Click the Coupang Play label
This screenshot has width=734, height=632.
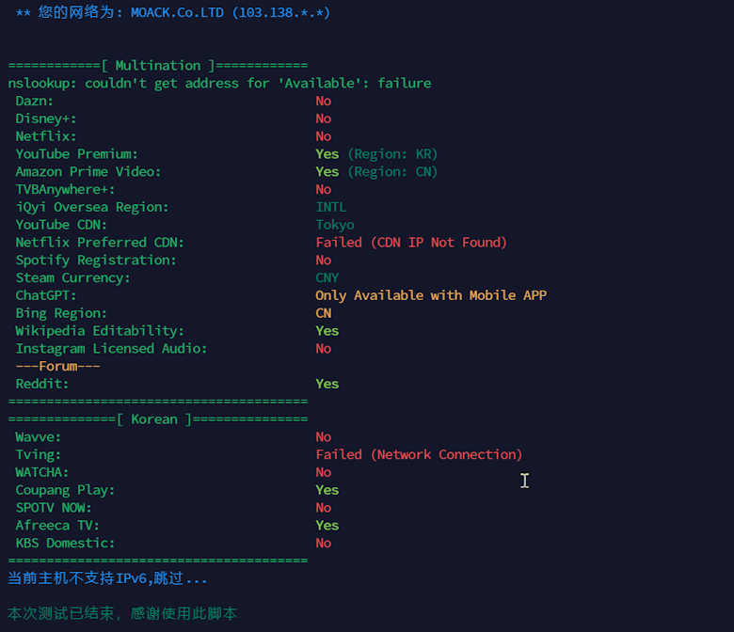(x=65, y=490)
